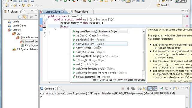Toggle show console on standard out
192x108 pixels.
(x=150, y=88)
